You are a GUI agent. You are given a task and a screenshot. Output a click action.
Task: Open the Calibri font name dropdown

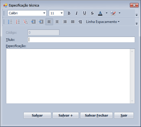click(44, 13)
